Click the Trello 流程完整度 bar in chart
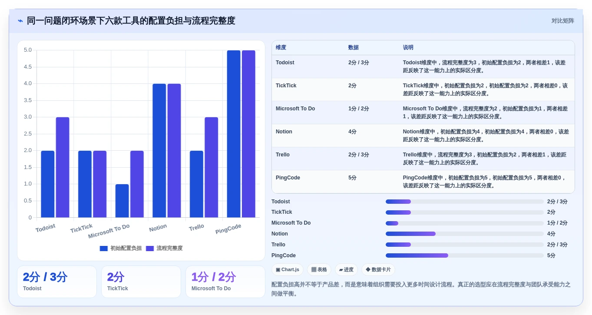This screenshot has width=592, height=315. coord(212,167)
